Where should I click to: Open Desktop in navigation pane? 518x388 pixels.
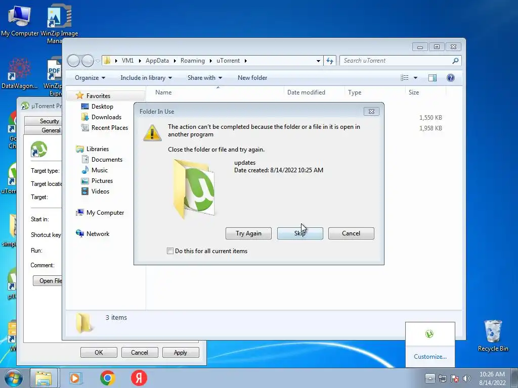click(102, 107)
